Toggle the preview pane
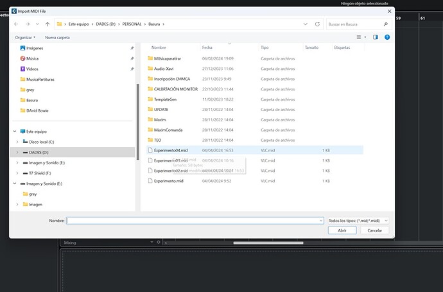This screenshot has width=443, height=292. (375, 37)
